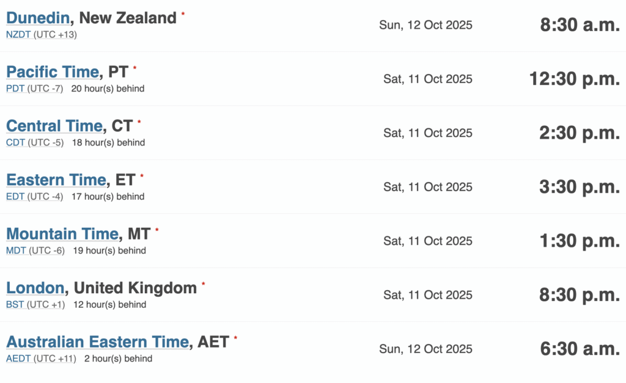Follow the AEDT abbreviation link

click(x=18, y=359)
